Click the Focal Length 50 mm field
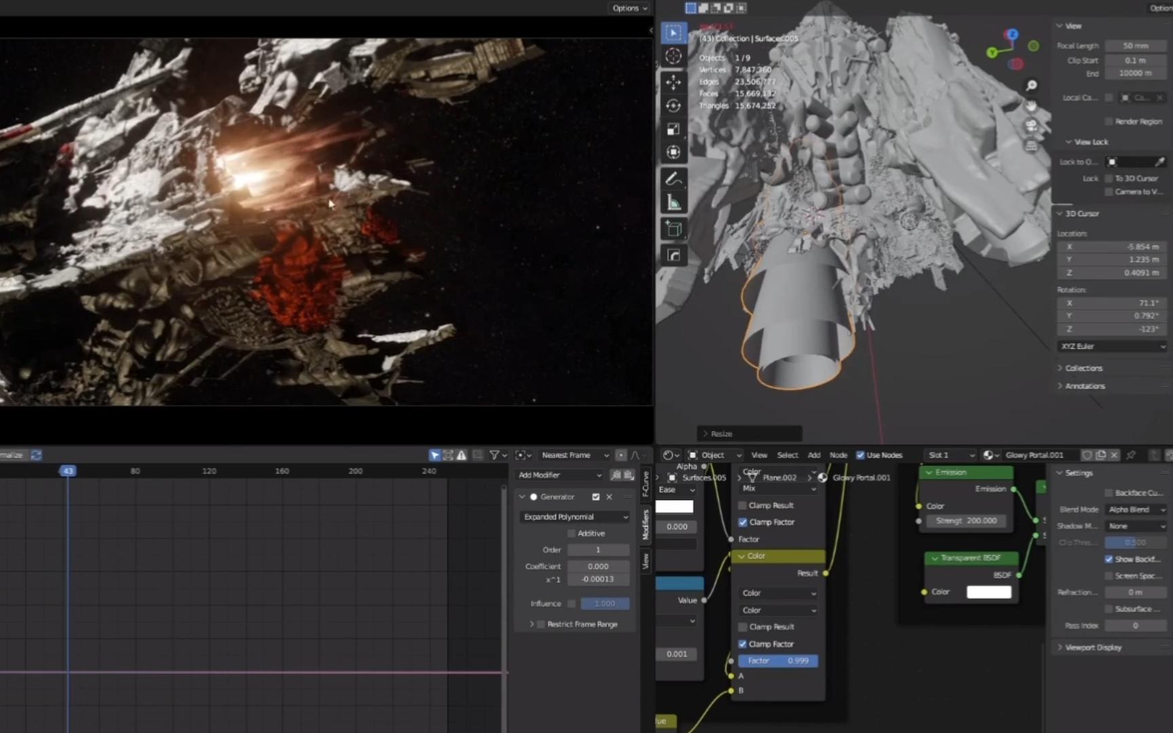The image size is (1173, 733). 1135,46
